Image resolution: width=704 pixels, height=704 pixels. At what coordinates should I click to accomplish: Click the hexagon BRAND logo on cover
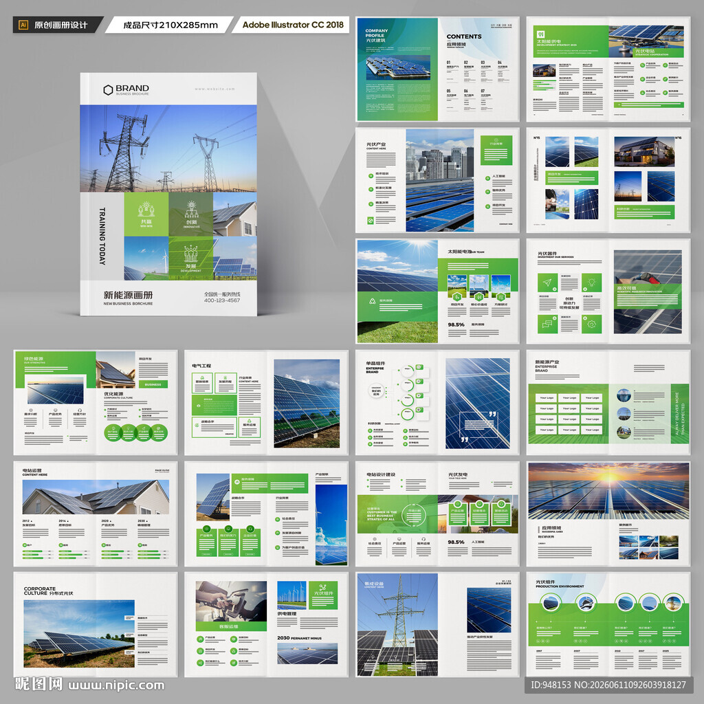(126, 90)
